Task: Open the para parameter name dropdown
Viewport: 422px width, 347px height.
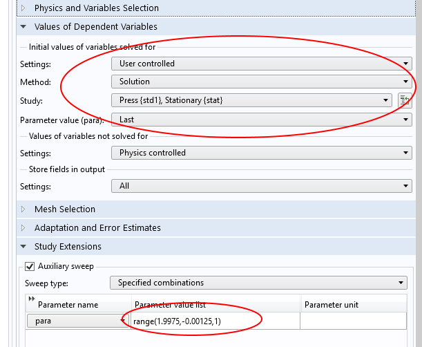Action: (x=77, y=321)
